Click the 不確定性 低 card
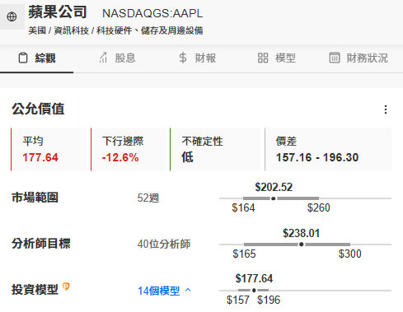The image size is (403, 312). point(215,149)
